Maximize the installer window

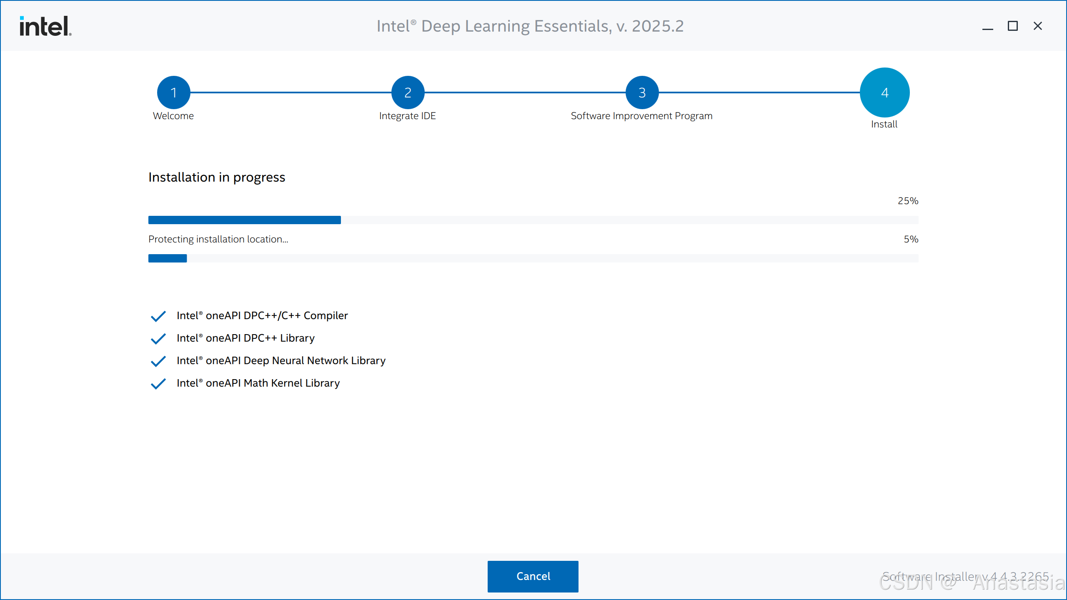tap(1012, 26)
